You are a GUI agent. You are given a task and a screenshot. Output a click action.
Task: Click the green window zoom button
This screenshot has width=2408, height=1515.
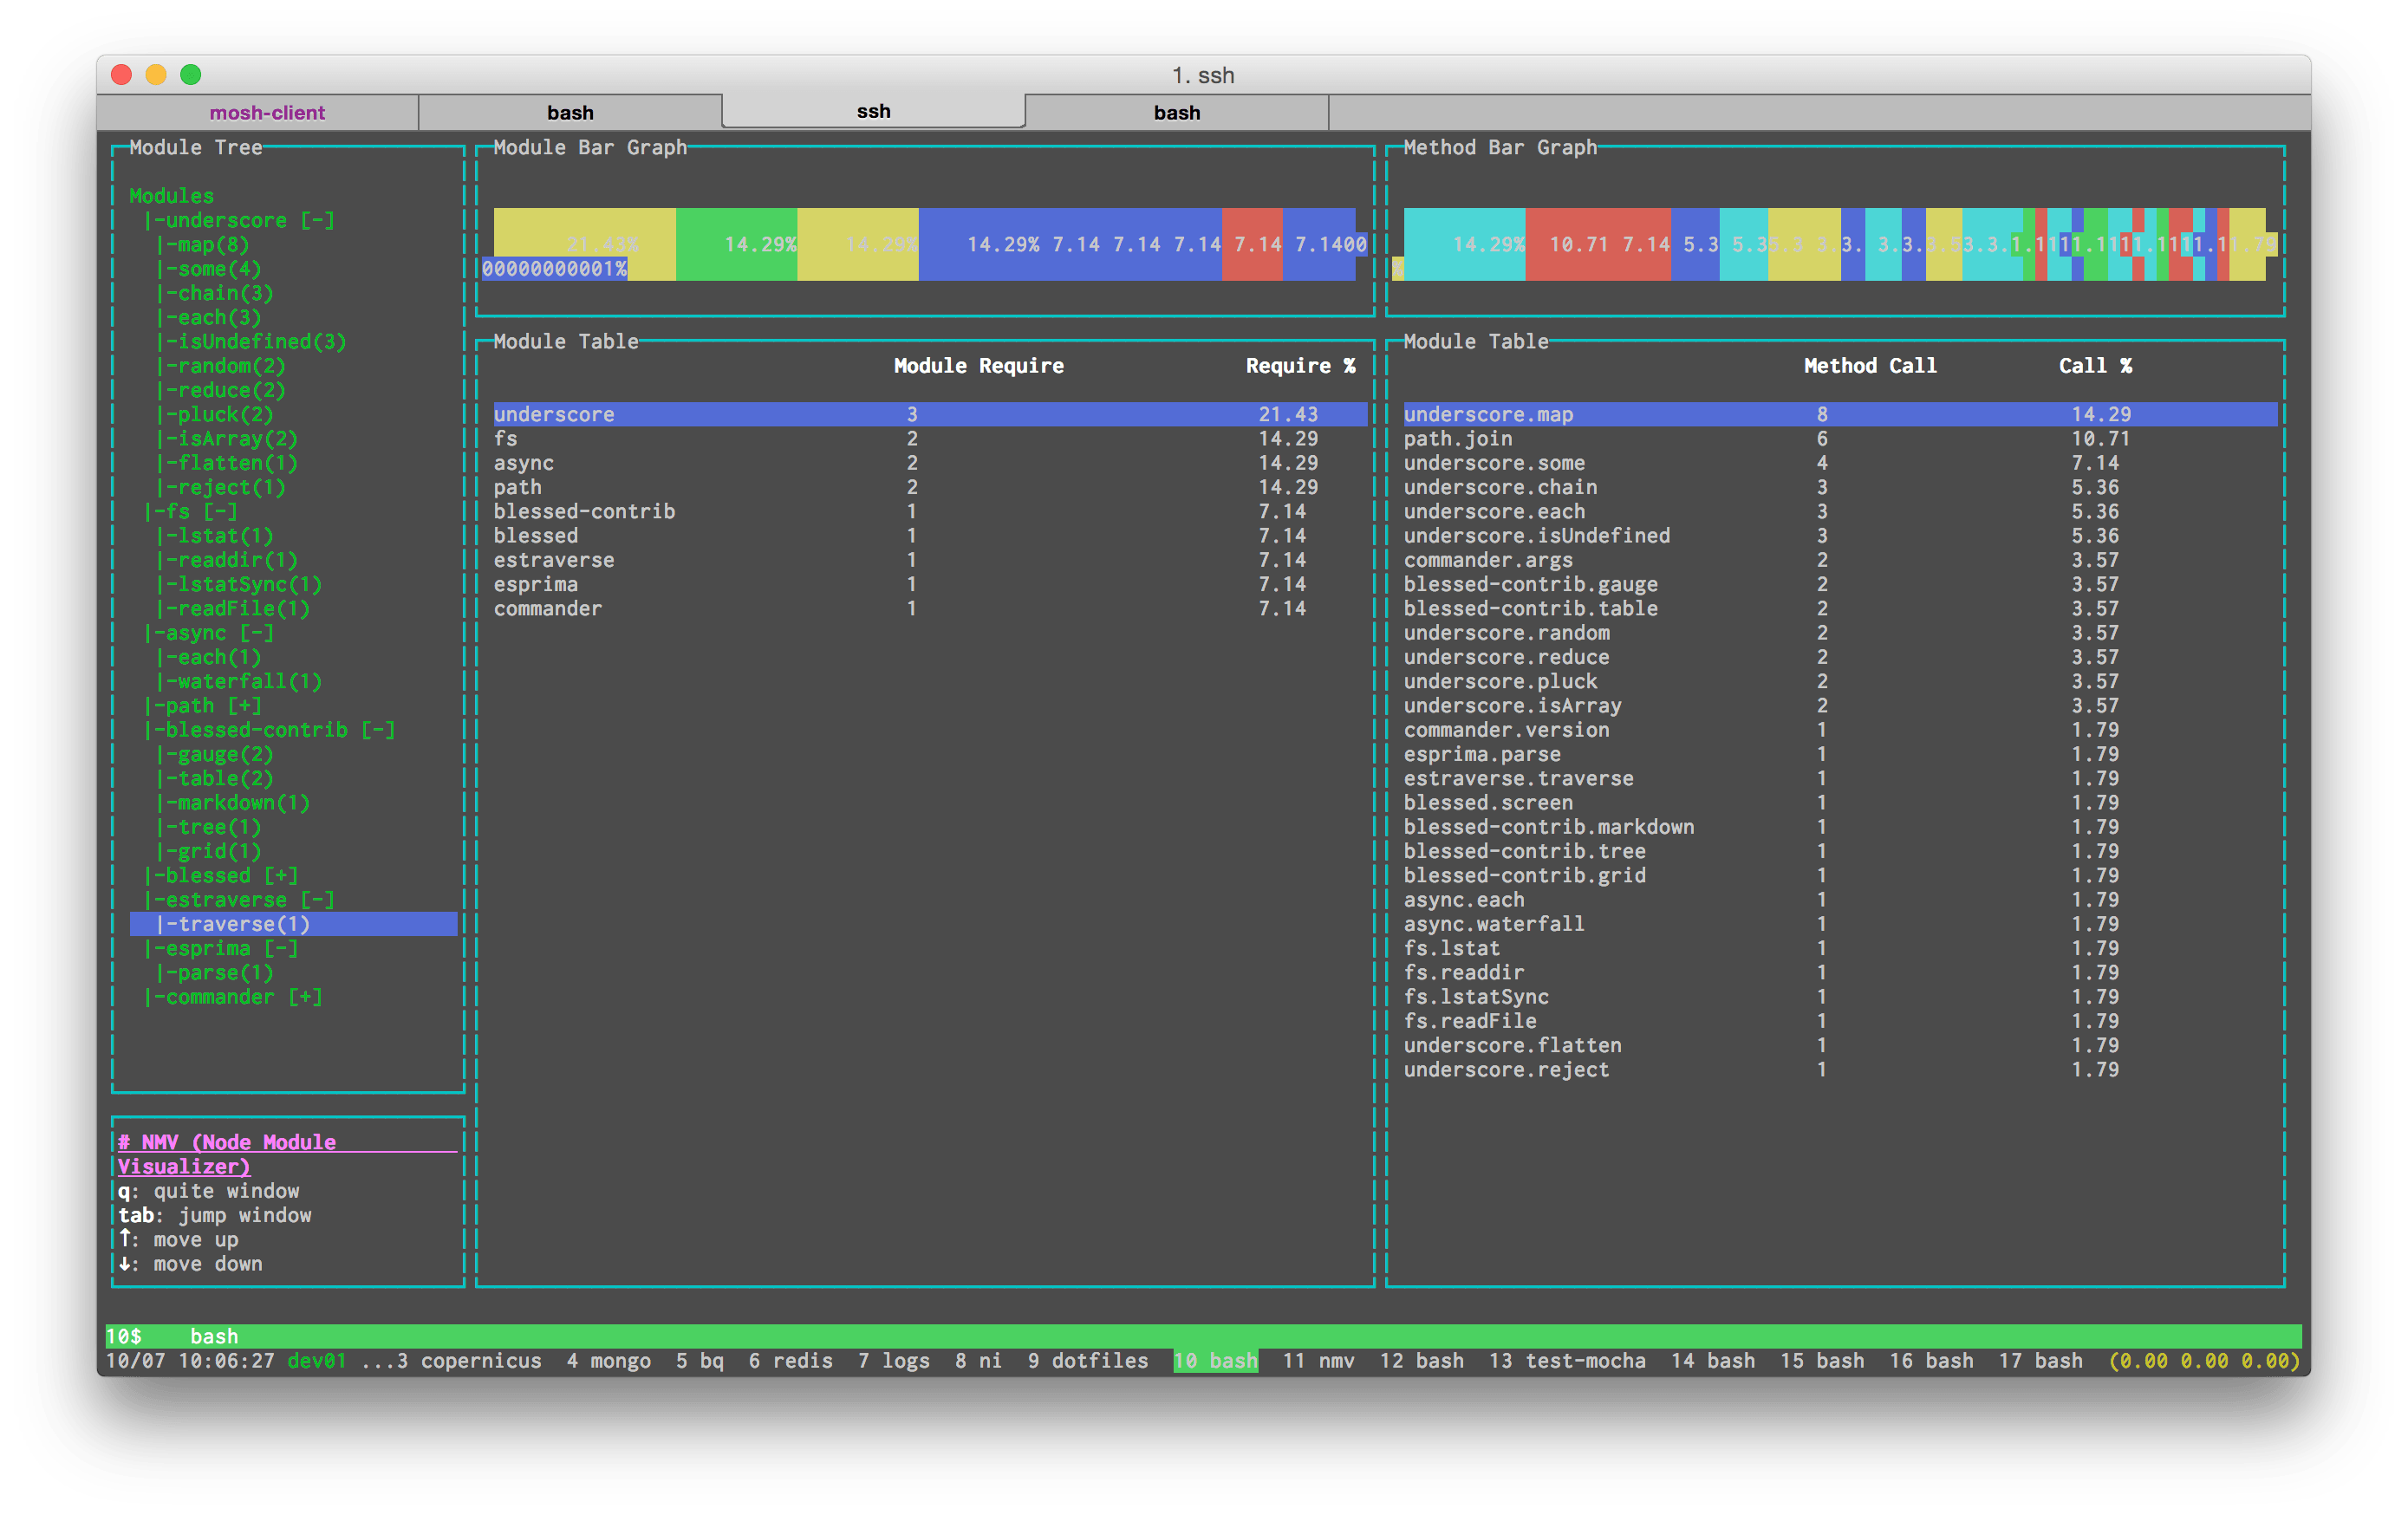191,74
